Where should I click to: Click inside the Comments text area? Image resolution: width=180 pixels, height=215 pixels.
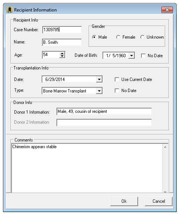pos(87,168)
